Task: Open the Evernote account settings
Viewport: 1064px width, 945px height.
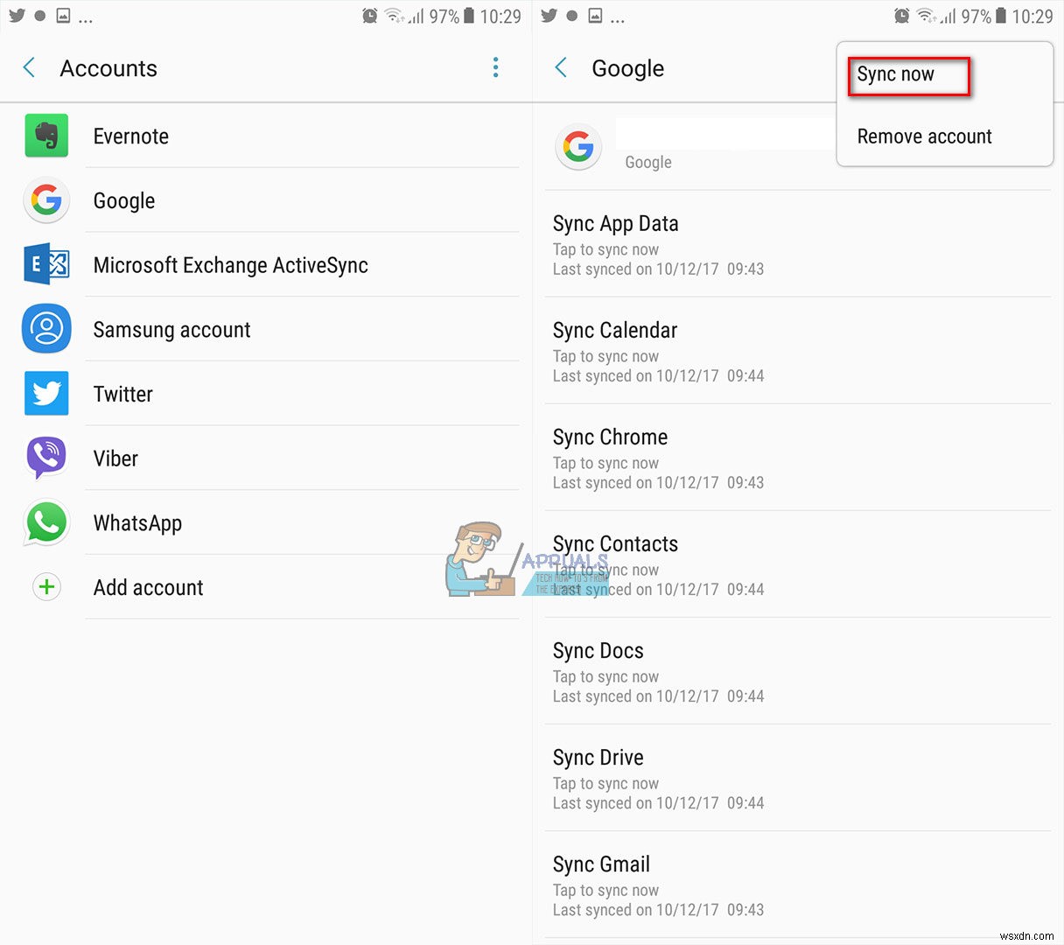Action: point(130,136)
